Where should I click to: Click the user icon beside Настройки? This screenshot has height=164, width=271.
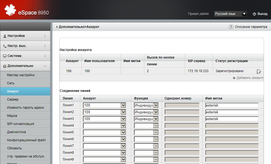(x=5, y=36)
